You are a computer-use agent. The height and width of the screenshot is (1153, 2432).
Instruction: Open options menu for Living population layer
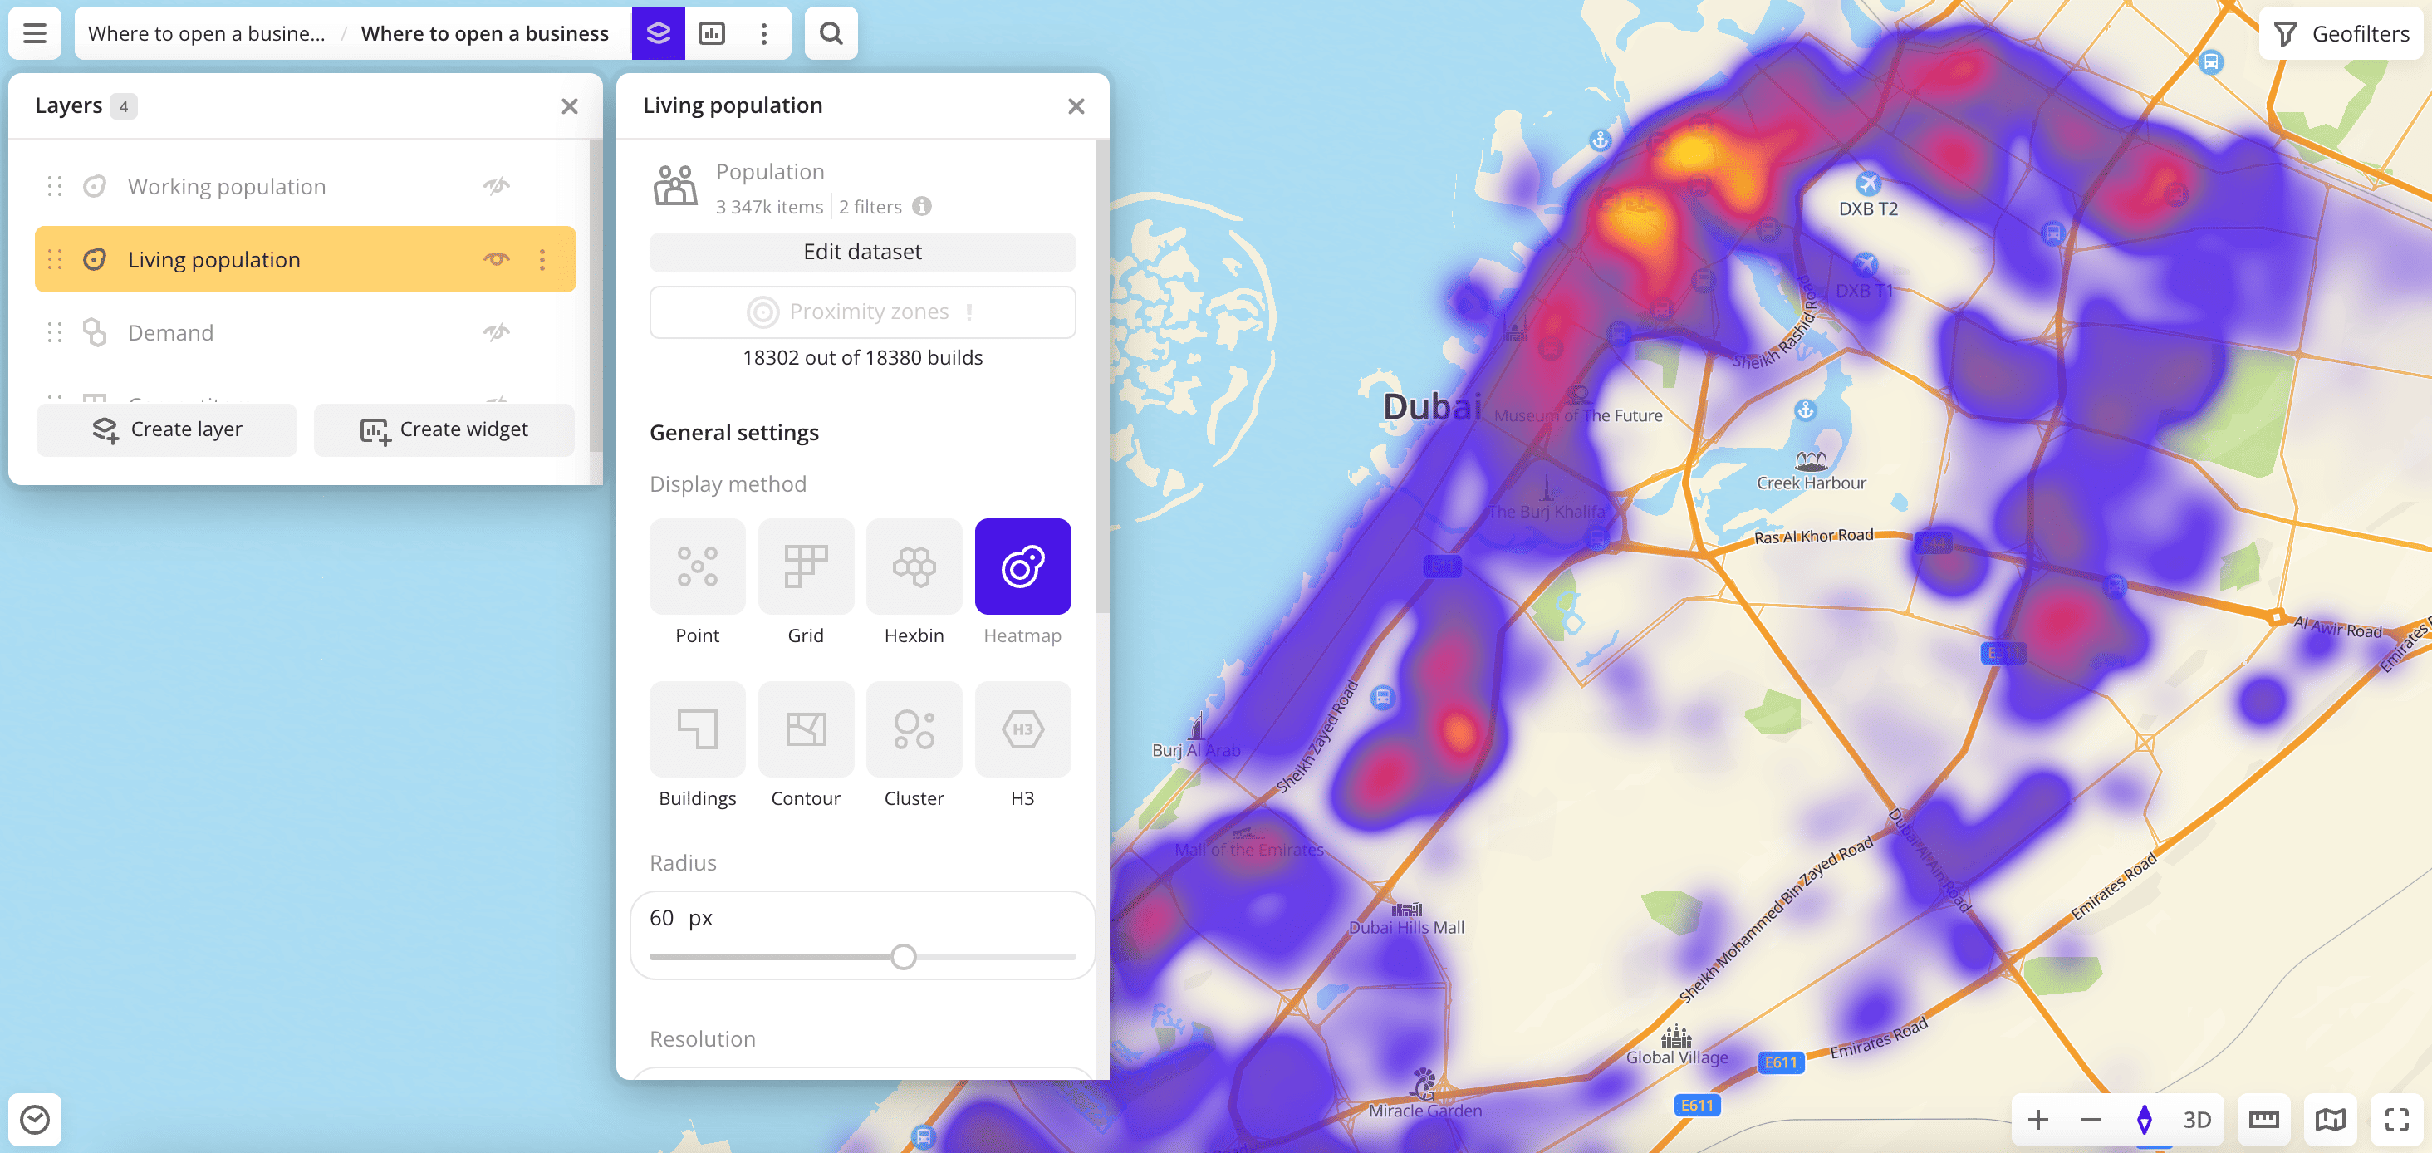(541, 258)
